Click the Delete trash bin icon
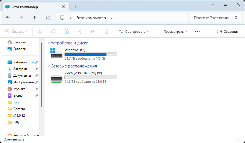 pos(106,32)
